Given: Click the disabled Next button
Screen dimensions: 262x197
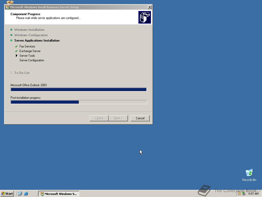Looking at the screenshot, I should point(118,118).
